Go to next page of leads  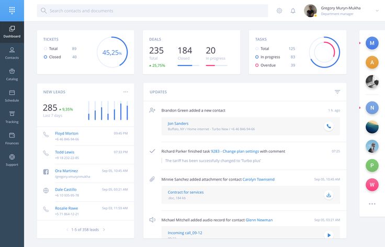(104, 230)
